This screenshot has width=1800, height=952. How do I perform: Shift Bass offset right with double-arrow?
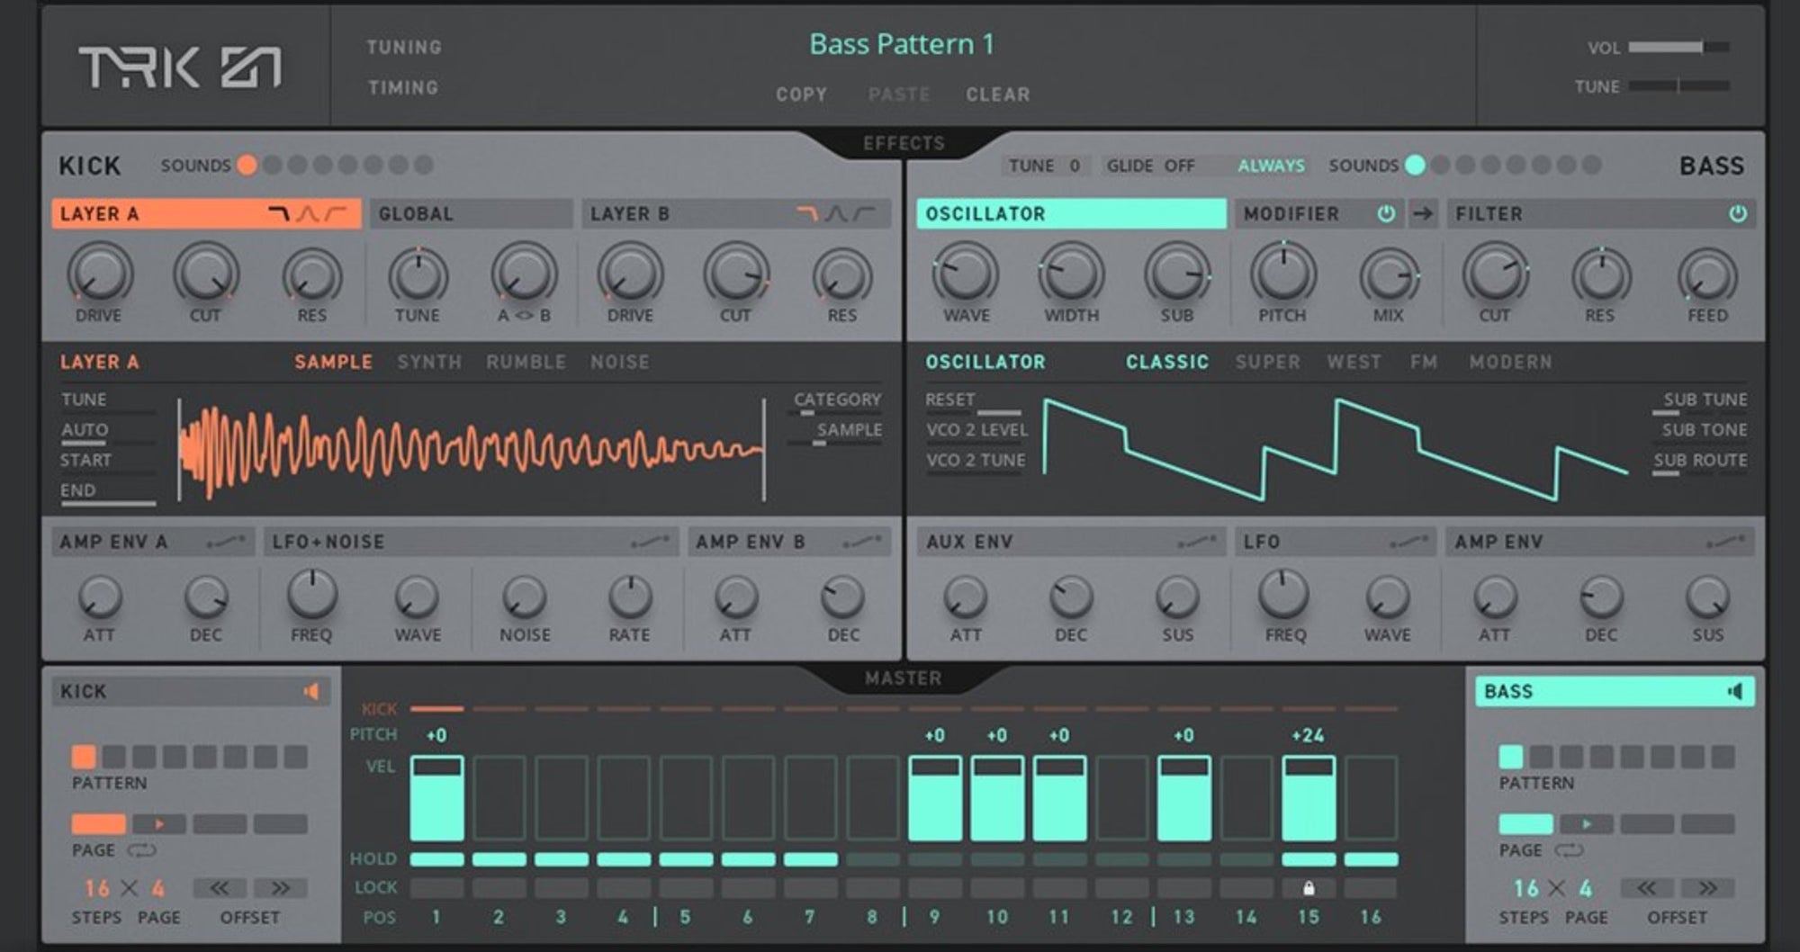pos(1707,888)
